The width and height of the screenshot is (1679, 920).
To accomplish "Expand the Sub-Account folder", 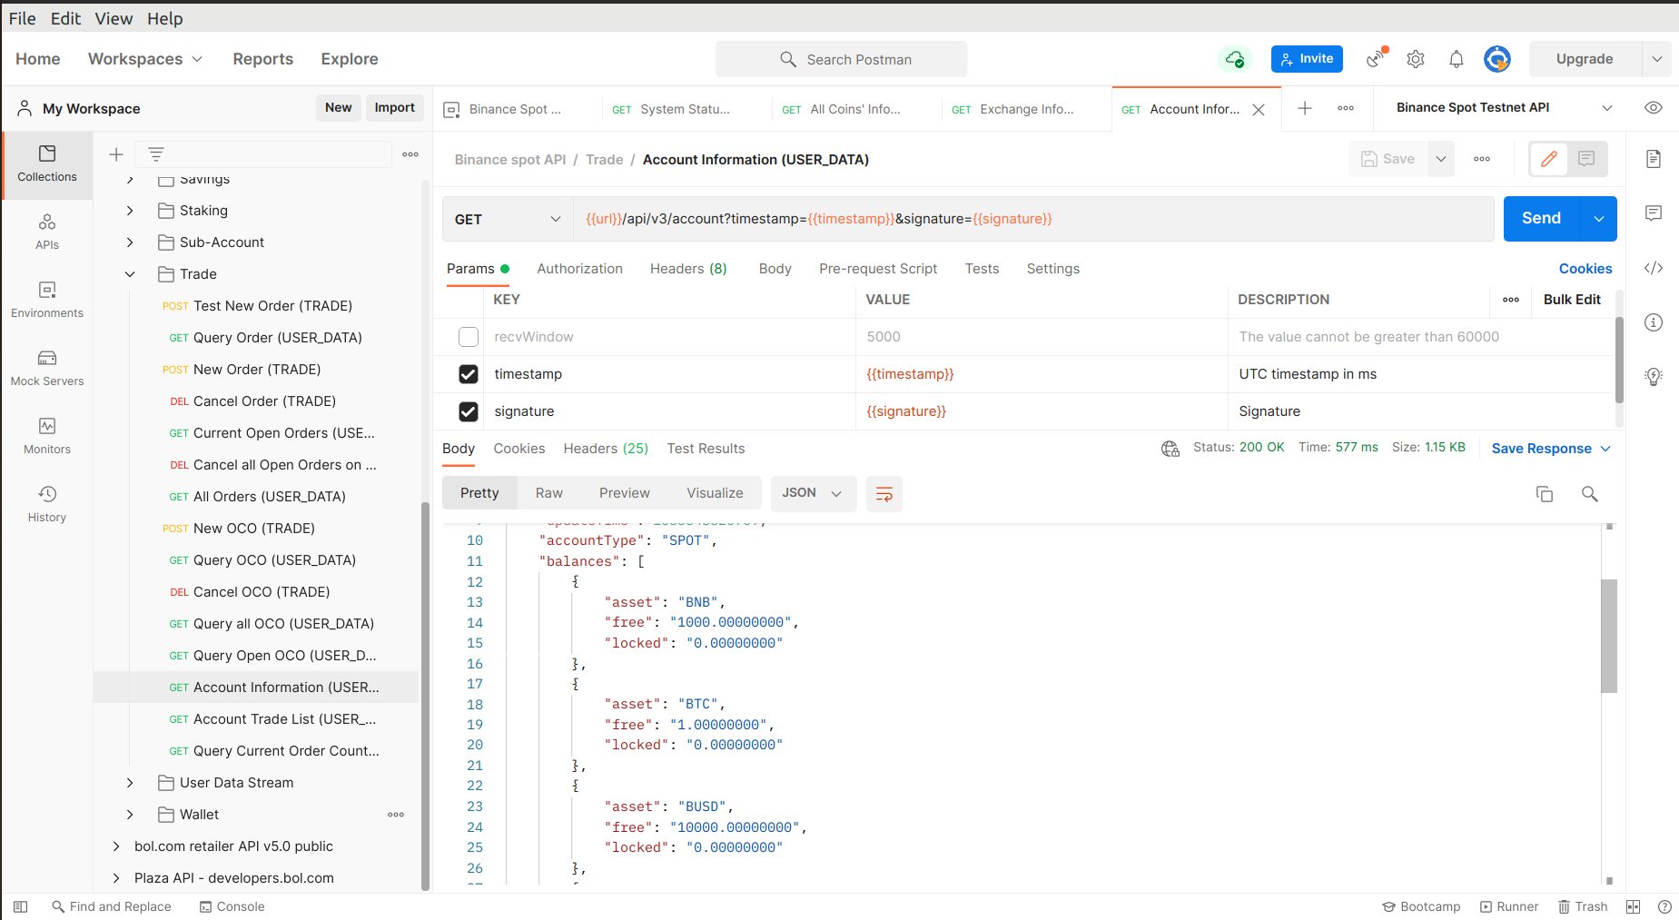I will click(130, 242).
